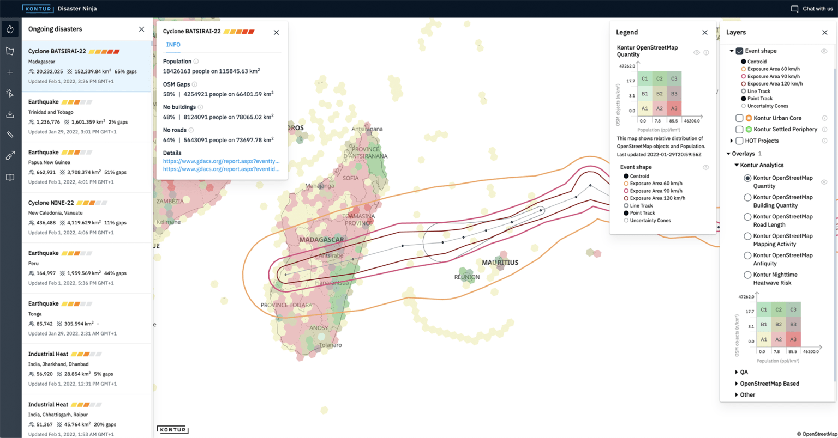The width and height of the screenshot is (838, 438).
Task: Uncheck the Event shape layer checkbox
Action: click(739, 51)
